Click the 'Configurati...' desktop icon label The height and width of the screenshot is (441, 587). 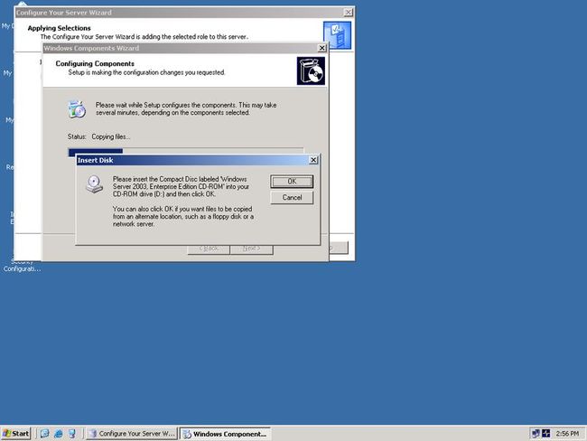pyautogui.click(x=22, y=269)
